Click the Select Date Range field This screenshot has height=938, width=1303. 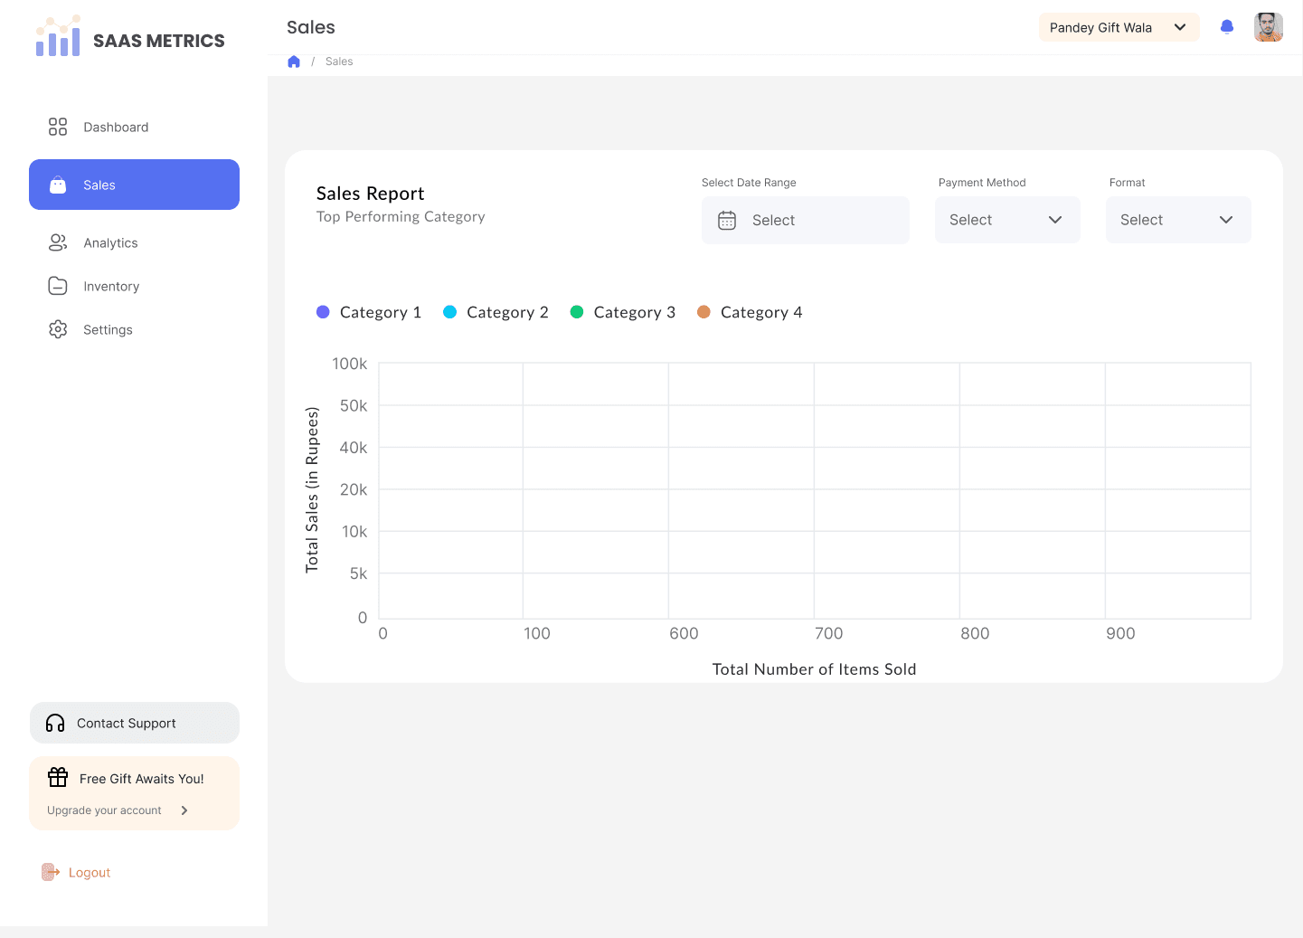pos(806,220)
